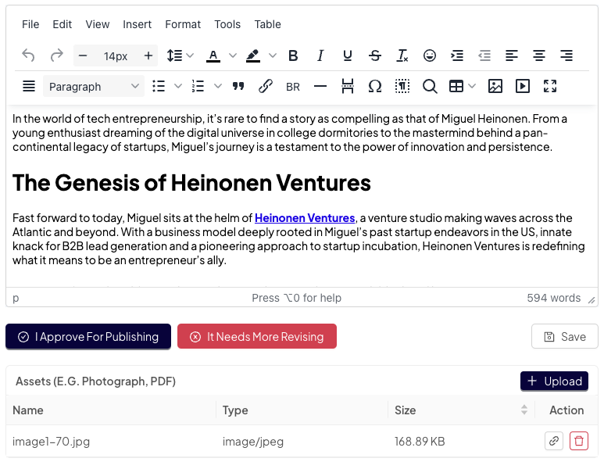Image resolution: width=604 pixels, height=469 pixels.
Task: Insert a table
Action: [456, 86]
